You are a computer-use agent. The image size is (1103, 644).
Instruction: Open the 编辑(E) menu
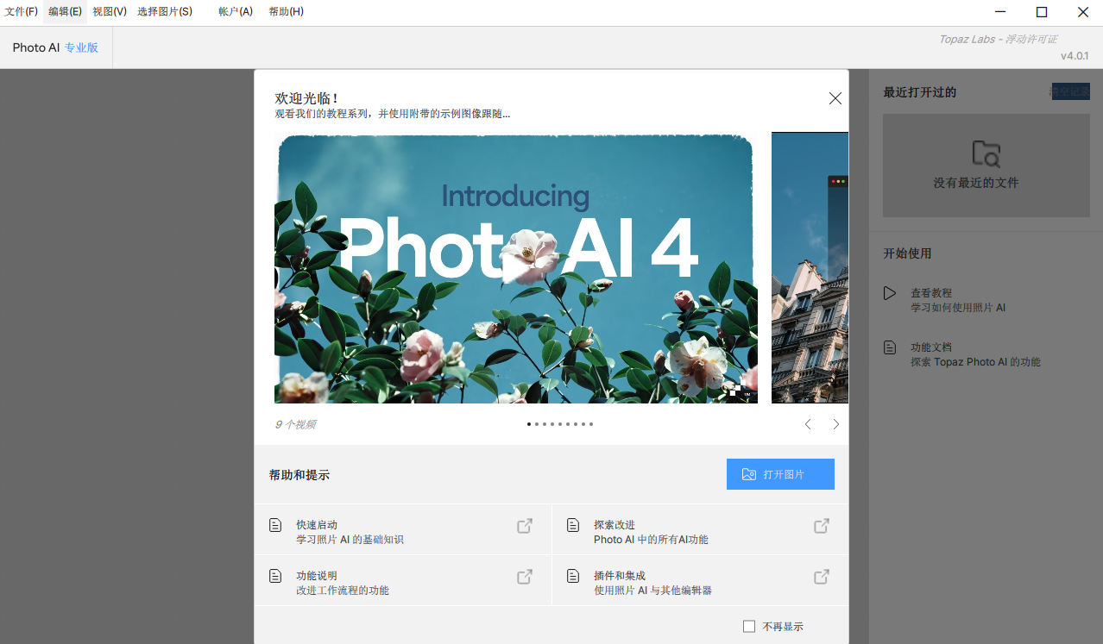65,12
